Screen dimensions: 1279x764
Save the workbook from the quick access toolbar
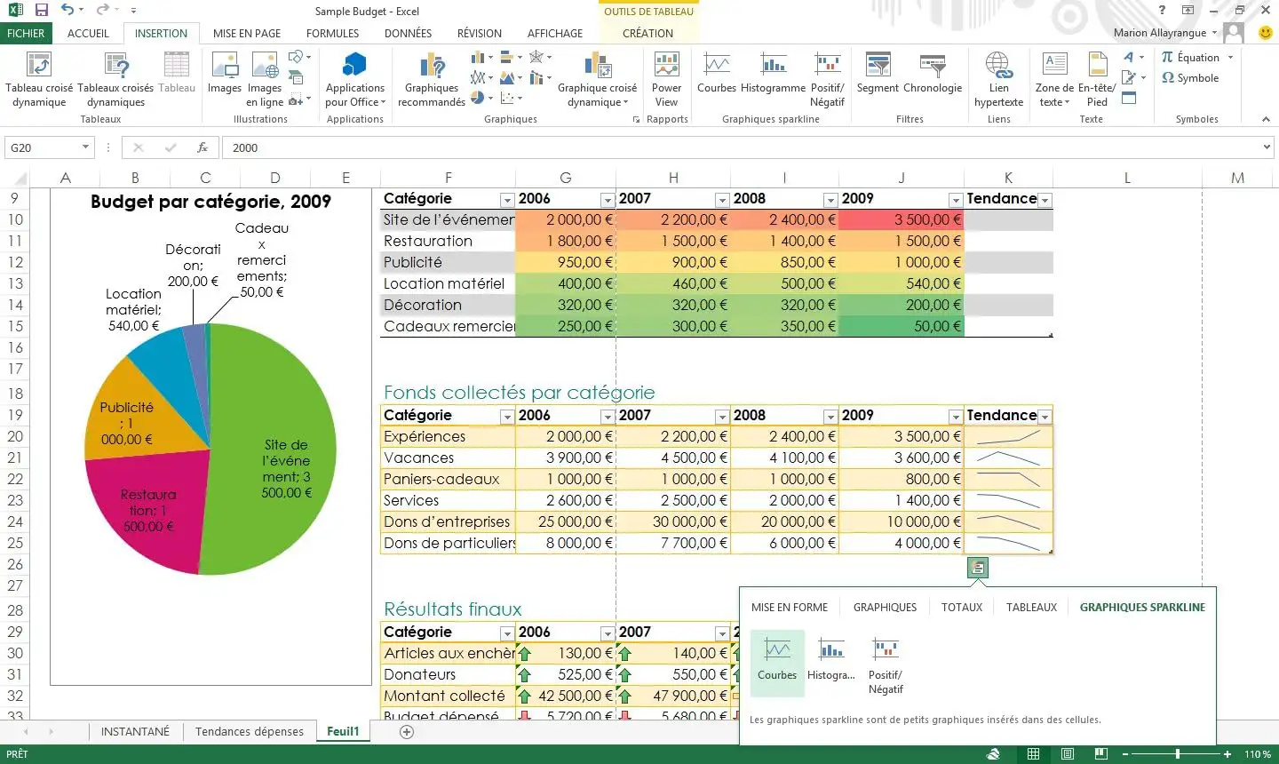(x=41, y=11)
